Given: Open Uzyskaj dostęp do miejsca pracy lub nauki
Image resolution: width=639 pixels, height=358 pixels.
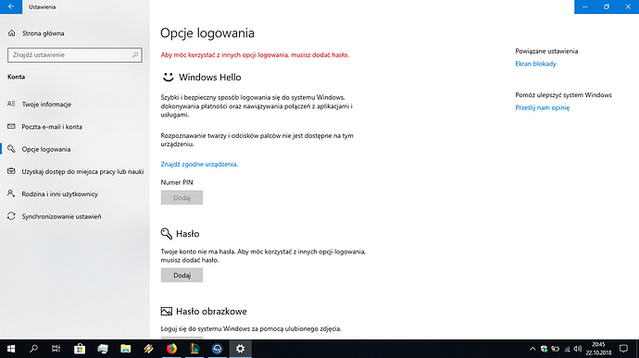Looking at the screenshot, I should [x=75, y=171].
